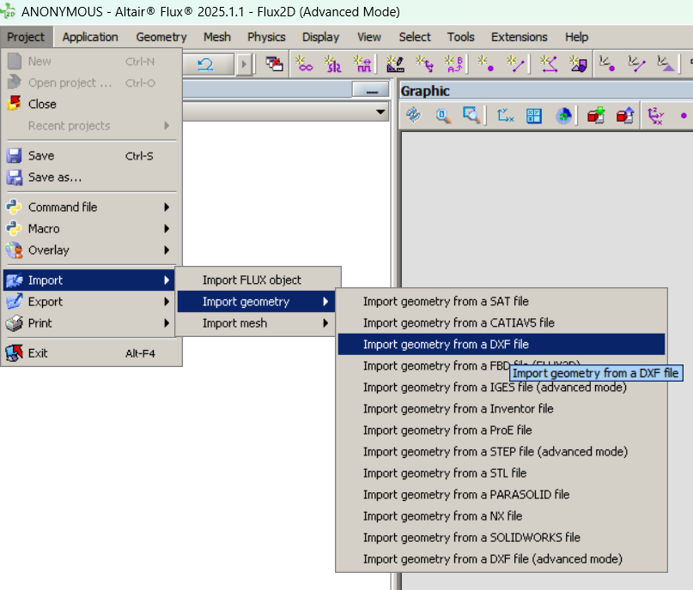Viewport: 693px width, 590px height.
Task: Select Import geometry from a STL file
Action: click(502, 473)
